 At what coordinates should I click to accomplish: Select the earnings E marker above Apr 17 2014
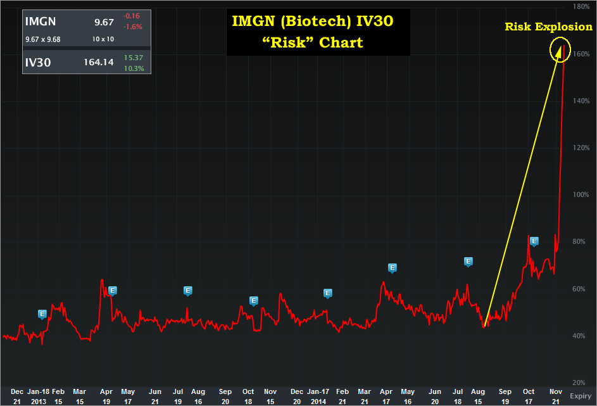pyautogui.click(x=392, y=268)
